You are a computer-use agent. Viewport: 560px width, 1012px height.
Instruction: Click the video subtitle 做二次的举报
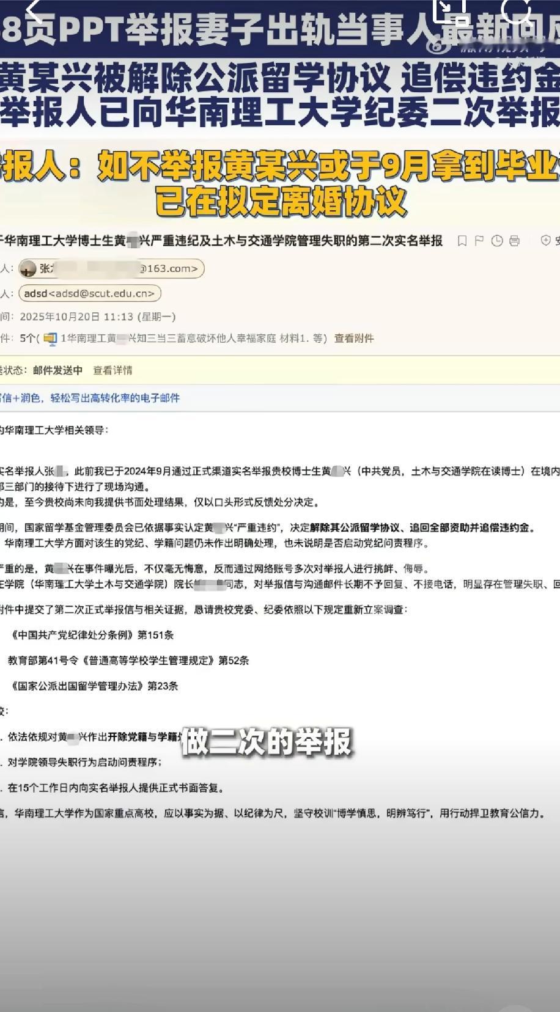tap(267, 741)
